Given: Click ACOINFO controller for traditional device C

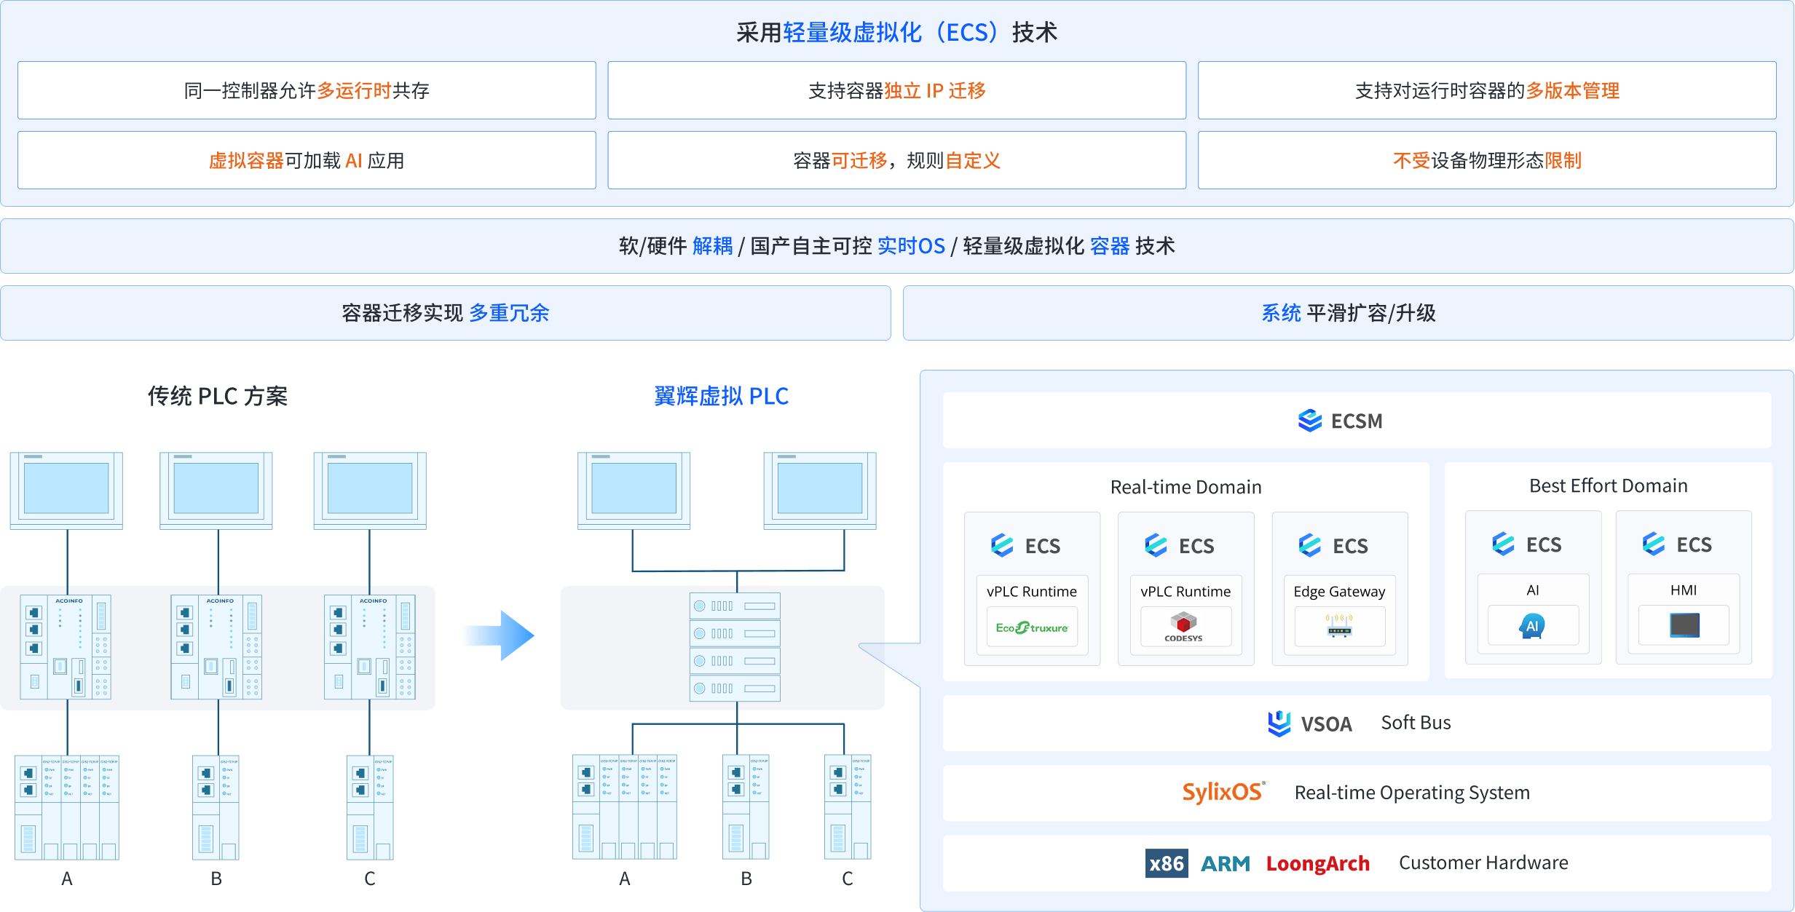Looking at the screenshot, I should tap(370, 647).
